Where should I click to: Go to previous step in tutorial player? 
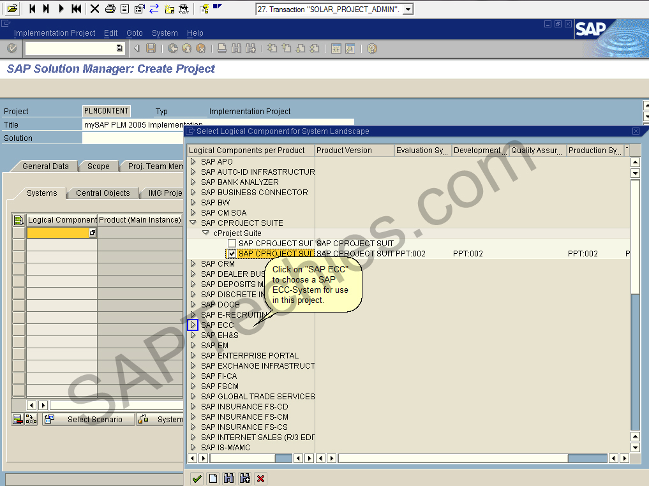[33, 9]
